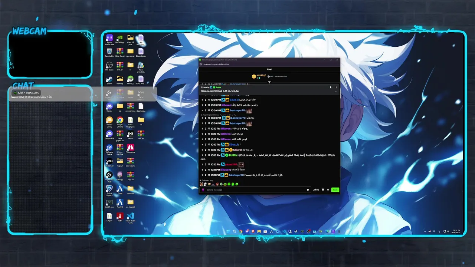Click azozking1 in the gift leaderboard
Screen dimensions: 475x267
click(x=262, y=76)
